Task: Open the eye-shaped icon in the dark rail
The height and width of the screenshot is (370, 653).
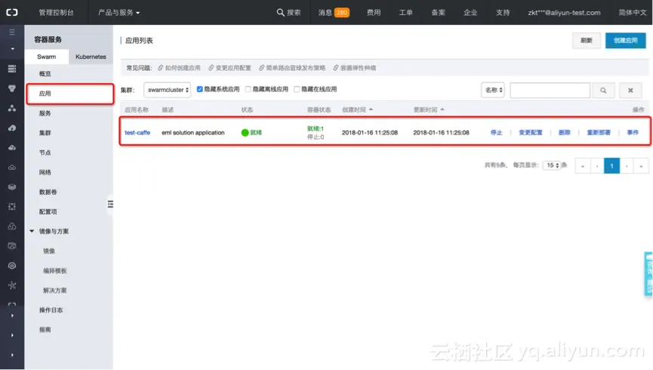Action: 12,265
